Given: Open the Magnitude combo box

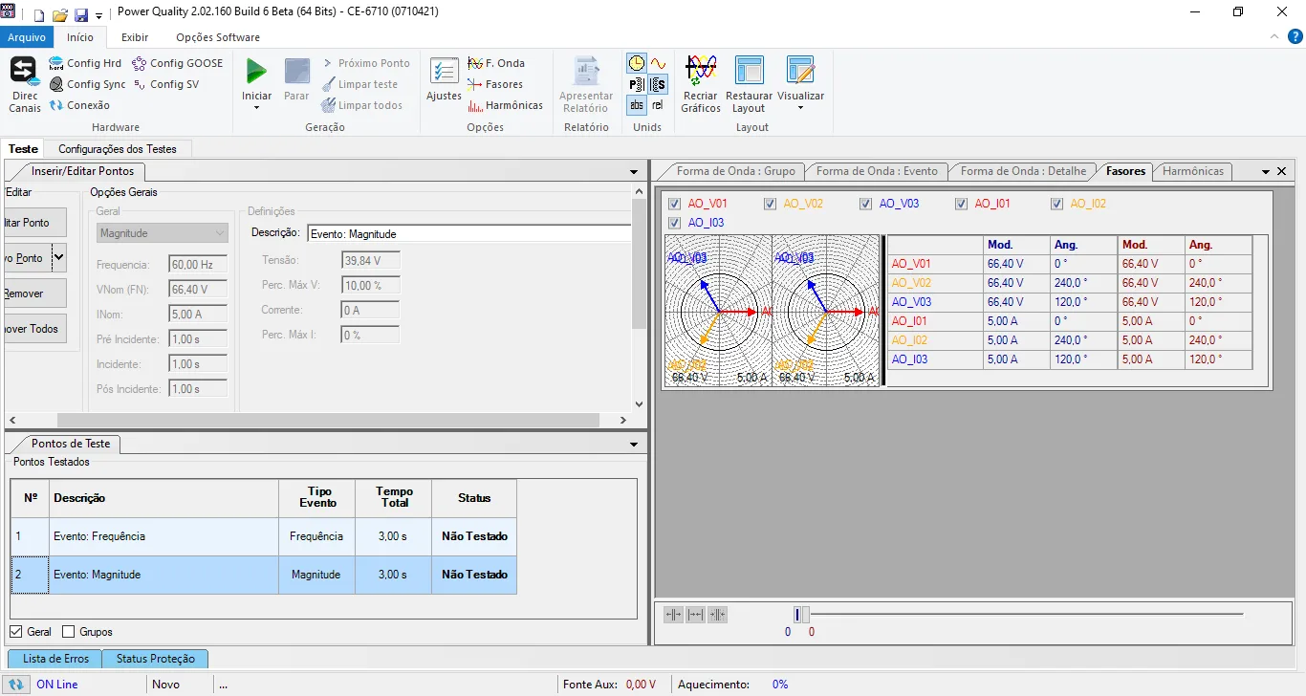Looking at the screenshot, I should pos(163,233).
